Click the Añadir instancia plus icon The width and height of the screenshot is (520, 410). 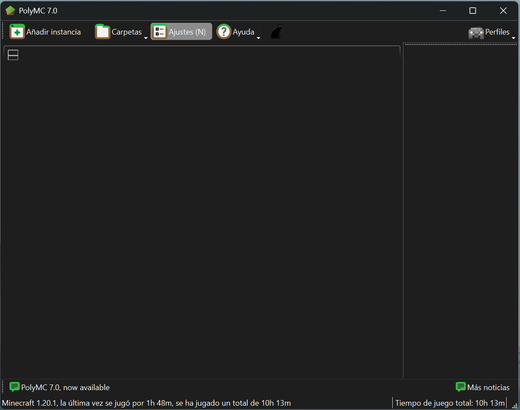[x=17, y=32]
